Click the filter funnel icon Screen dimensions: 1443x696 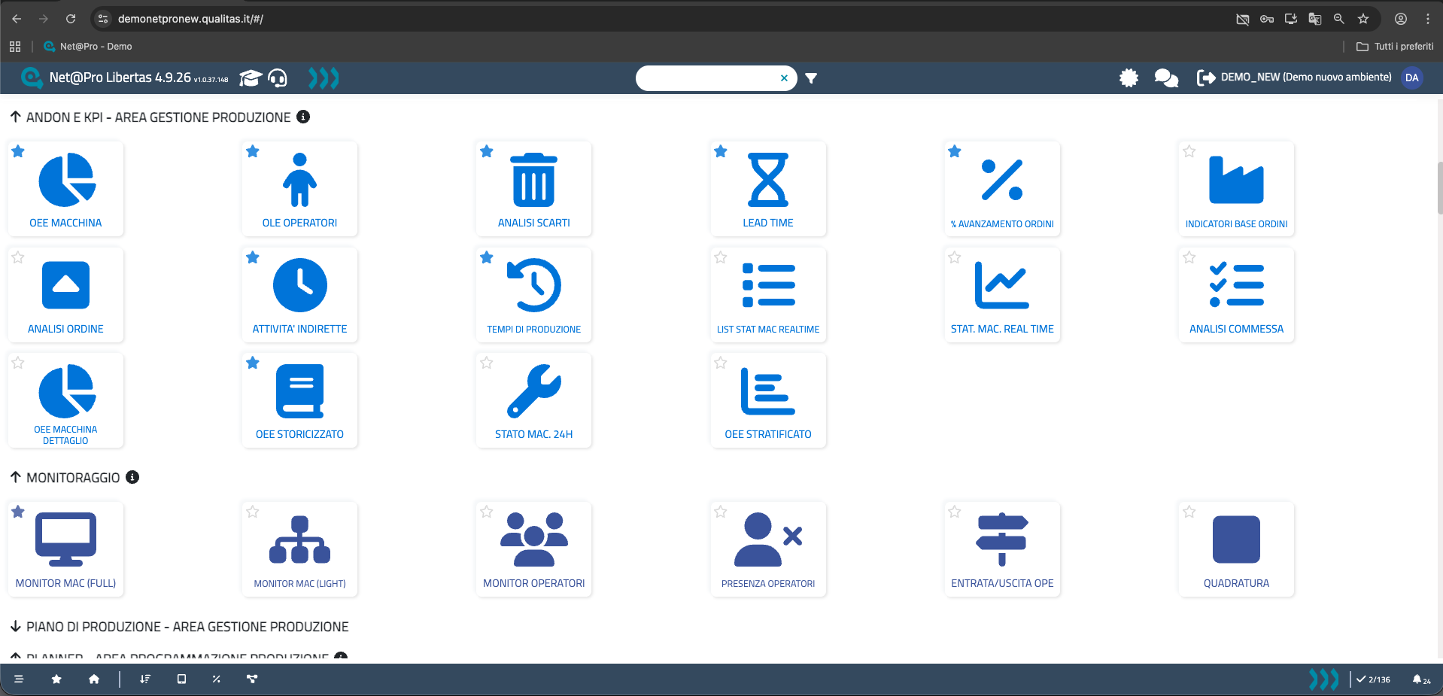tap(811, 78)
